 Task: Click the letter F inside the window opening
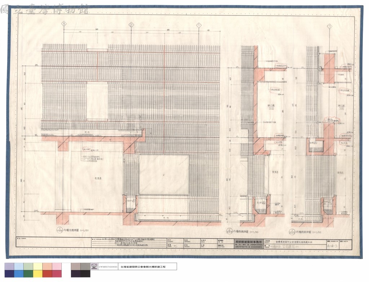click(x=164, y=175)
